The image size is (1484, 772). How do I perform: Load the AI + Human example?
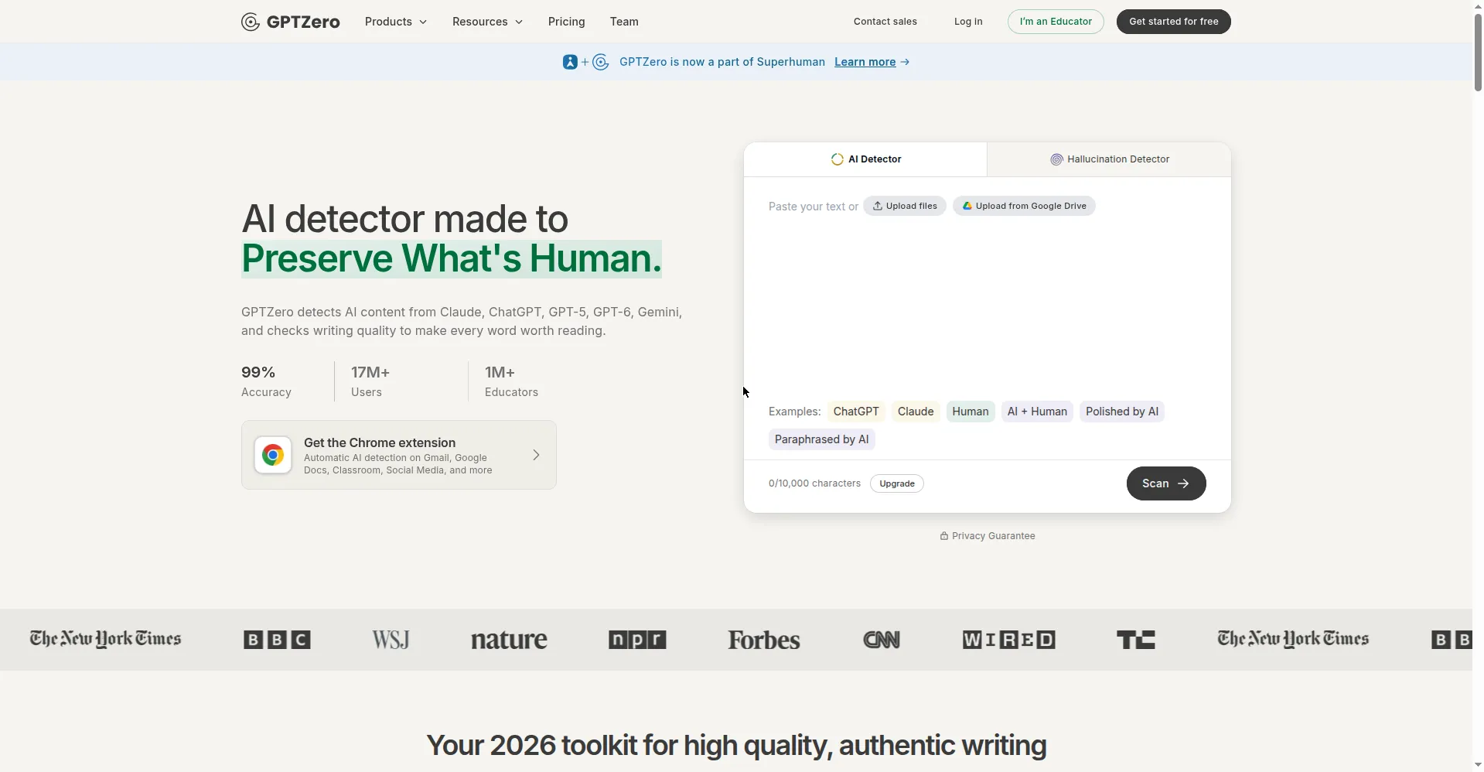click(x=1037, y=412)
